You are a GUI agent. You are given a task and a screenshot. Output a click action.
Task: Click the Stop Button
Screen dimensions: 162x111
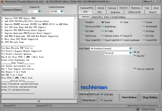pos(150,97)
